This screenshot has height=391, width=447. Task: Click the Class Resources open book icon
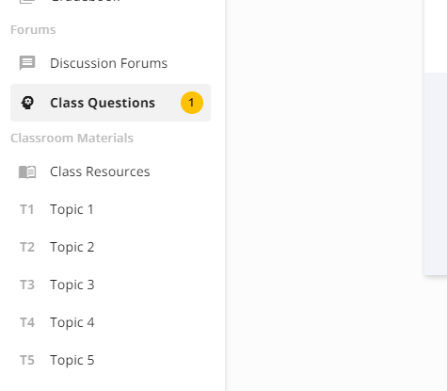pos(27,172)
